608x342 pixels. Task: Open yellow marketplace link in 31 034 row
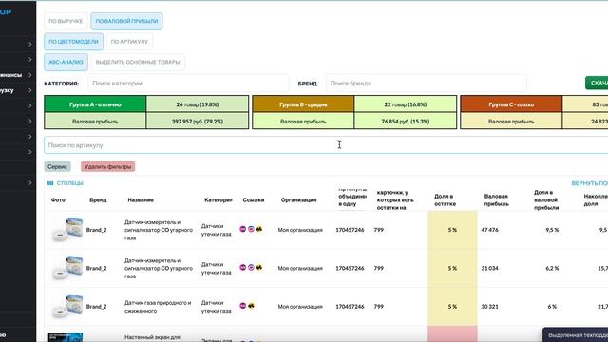(x=259, y=267)
